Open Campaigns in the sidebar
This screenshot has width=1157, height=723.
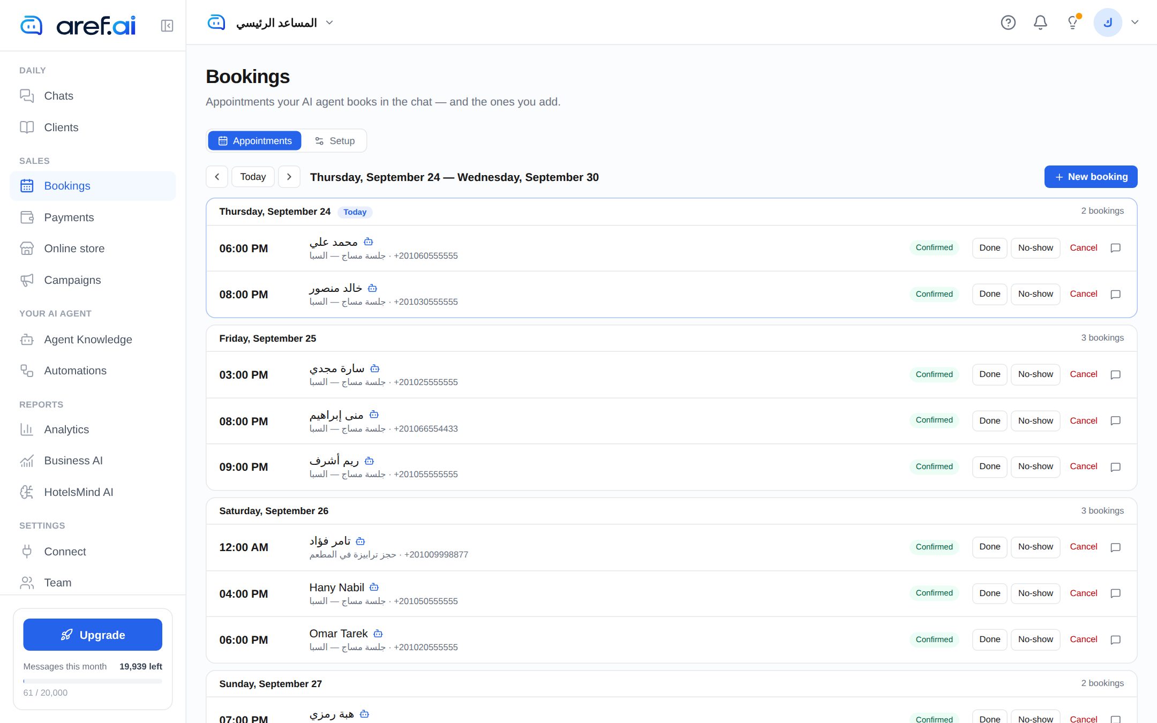(x=93, y=280)
